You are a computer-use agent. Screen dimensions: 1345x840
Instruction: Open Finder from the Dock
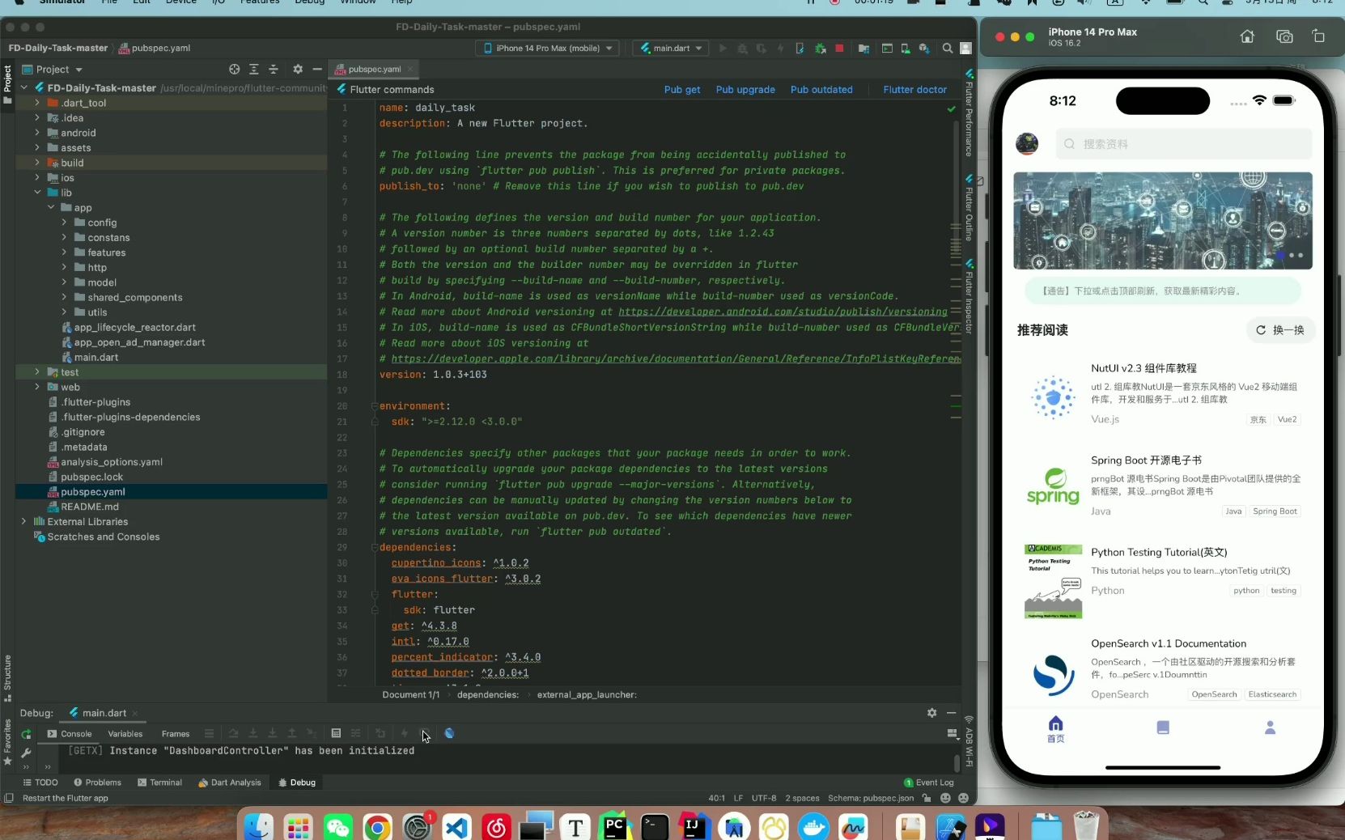pos(259,827)
